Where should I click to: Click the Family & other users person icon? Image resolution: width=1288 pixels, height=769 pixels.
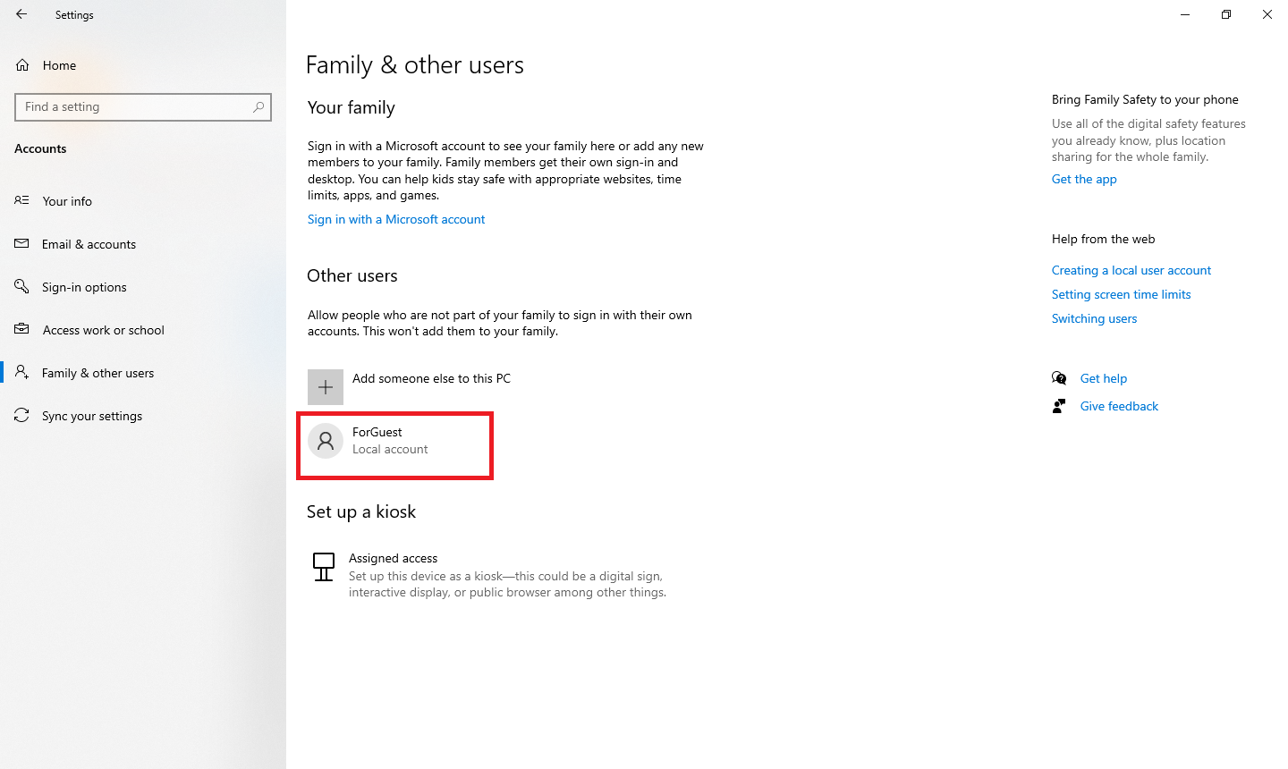click(x=21, y=372)
